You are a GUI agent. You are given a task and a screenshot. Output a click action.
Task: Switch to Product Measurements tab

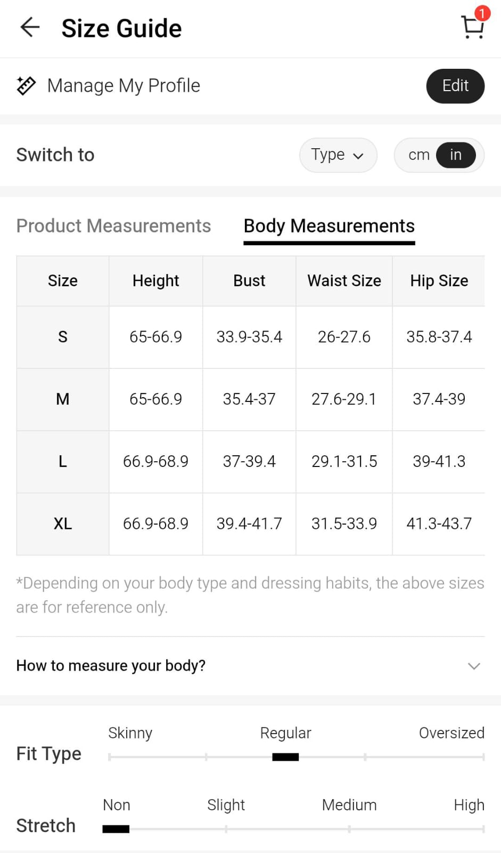pyautogui.click(x=113, y=226)
